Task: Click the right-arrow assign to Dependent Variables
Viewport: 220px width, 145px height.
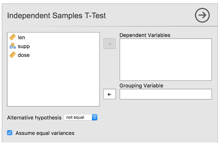Action: coord(110,44)
